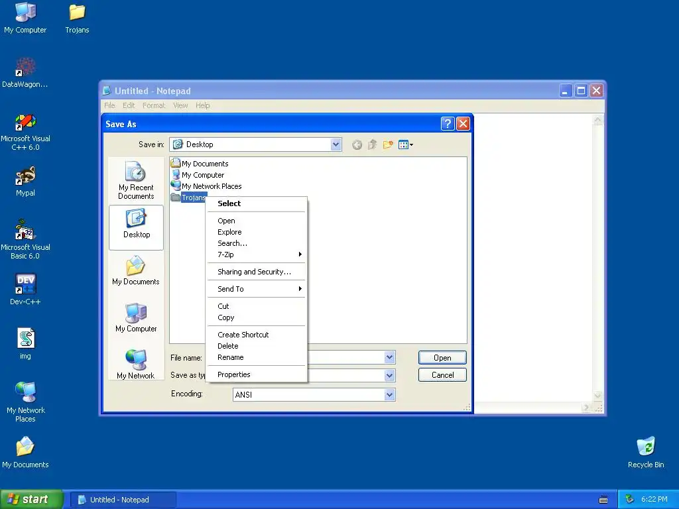Select My Network Places in file list
This screenshot has height=509, width=679.
[206, 186]
